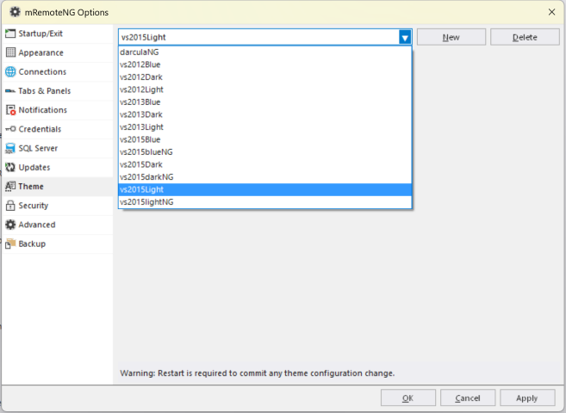Select darculaNG from the theme list
The width and height of the screenshot is (566, 413).
(140, 52)
